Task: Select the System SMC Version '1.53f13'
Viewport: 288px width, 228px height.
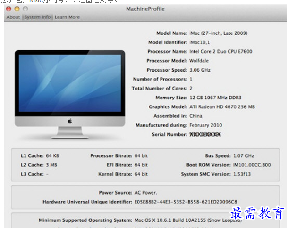Action: coord(242,174)
